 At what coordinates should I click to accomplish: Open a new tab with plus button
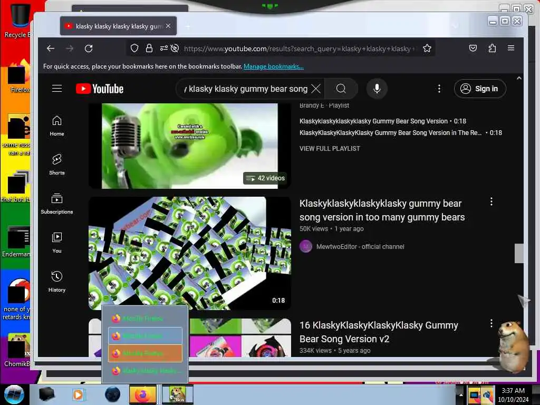click(188, 26)
